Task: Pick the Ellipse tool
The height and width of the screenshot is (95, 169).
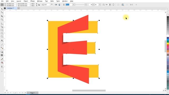Action: [2, 33]
